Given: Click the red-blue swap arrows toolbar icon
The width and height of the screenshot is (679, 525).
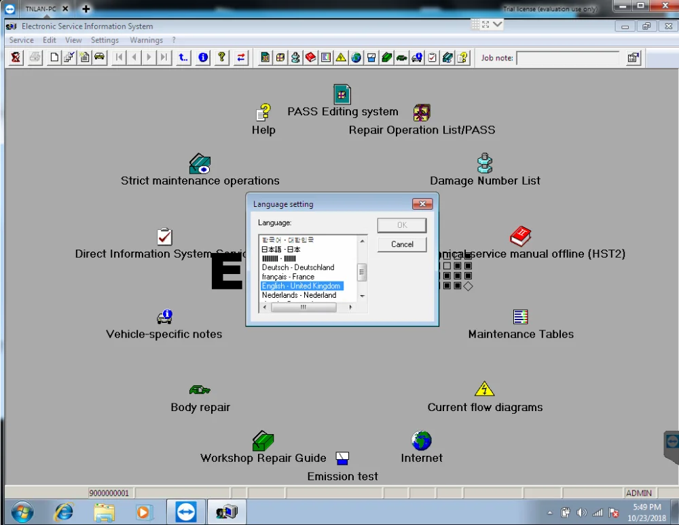Looking at the screenshot, I should tap(241, 58).
